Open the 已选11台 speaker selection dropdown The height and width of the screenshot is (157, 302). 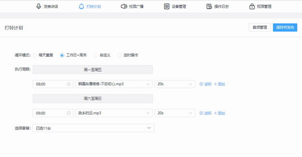click(x=93, y=128)
